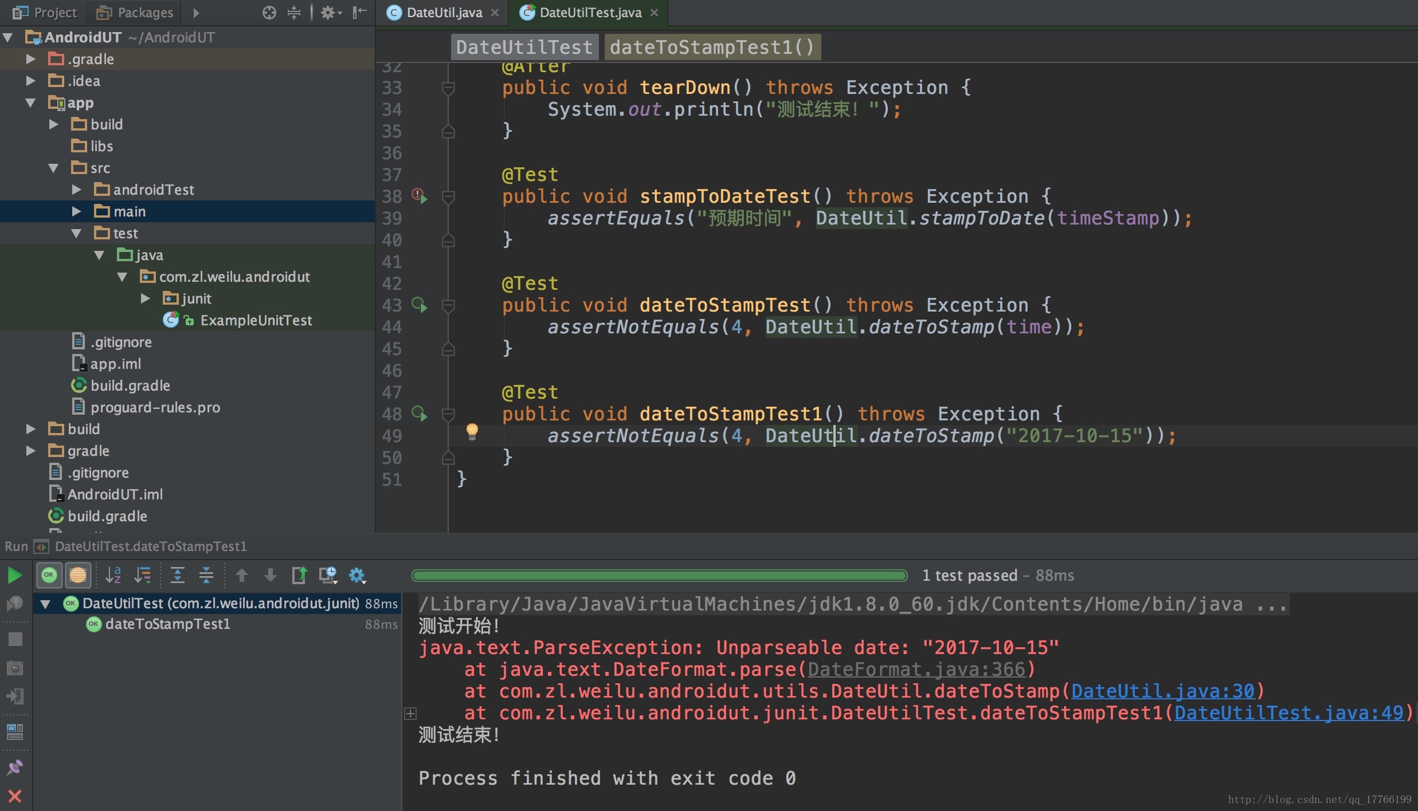Expand folded stack trace lines plus icon
The width and height of the screenshot is (1418, 811).
[x=410, y=714]
